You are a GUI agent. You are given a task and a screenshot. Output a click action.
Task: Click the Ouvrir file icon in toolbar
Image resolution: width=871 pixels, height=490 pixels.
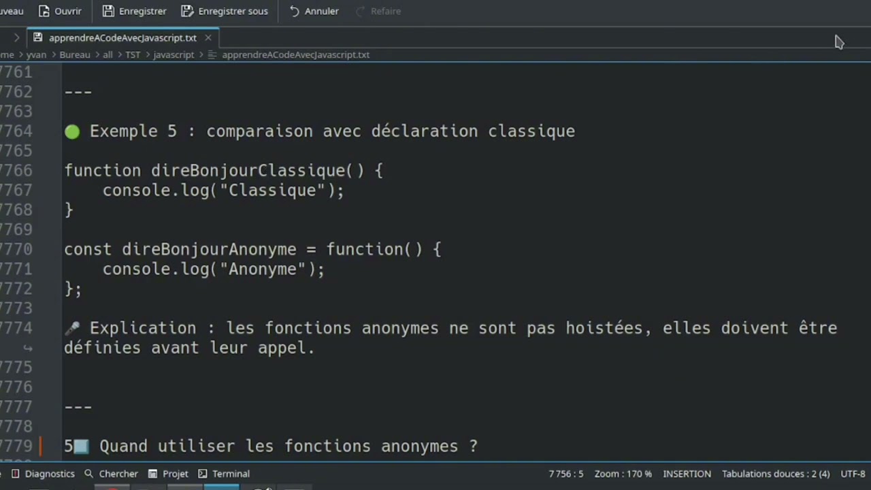tap(44, 11)
